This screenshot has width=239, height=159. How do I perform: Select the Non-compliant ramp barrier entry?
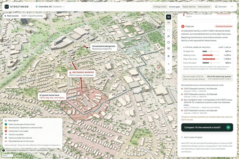[207, 104]
